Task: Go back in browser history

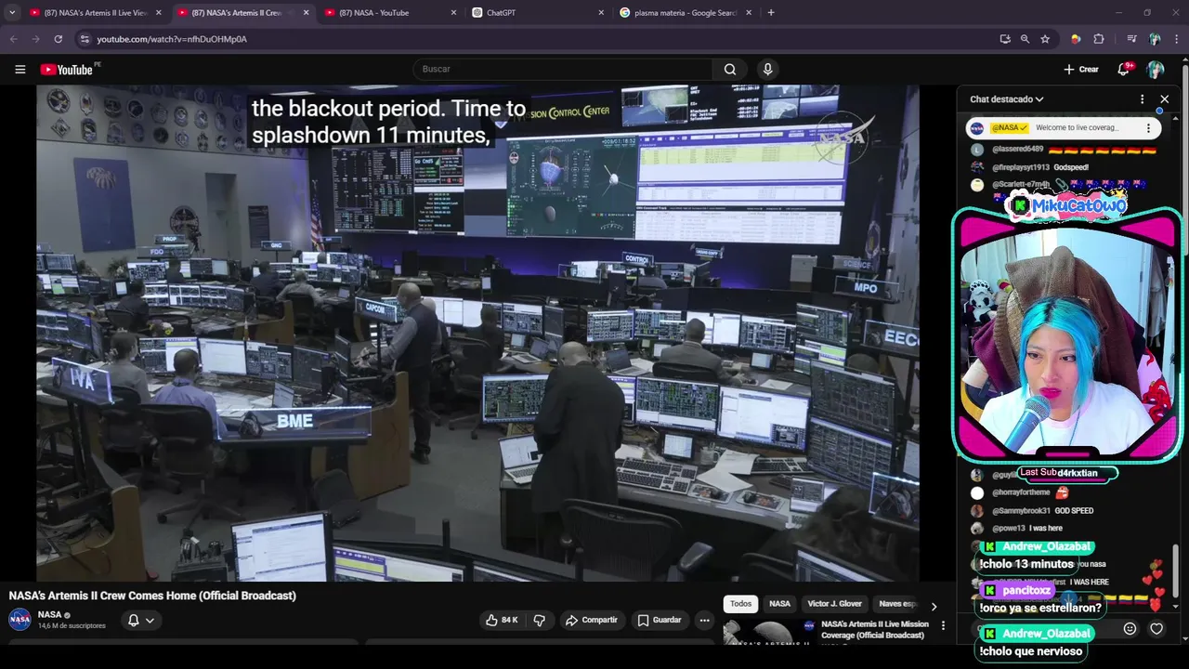Action: pyautogui.click(x=13, y=39)
